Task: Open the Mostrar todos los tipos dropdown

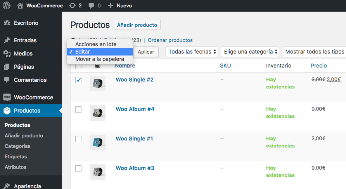Action: pos(314,52)
